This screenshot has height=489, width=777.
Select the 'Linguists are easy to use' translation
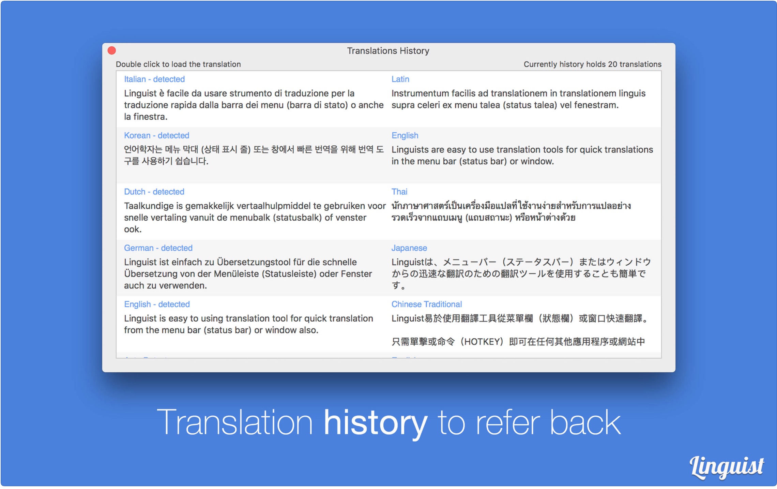coord(521,155)
